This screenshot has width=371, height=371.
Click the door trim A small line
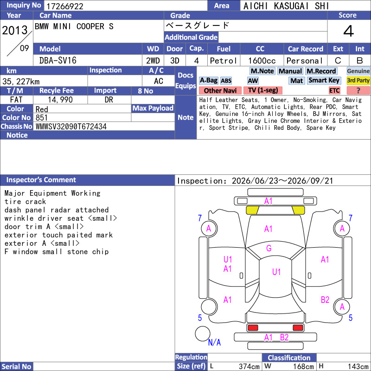click(44, 227)
